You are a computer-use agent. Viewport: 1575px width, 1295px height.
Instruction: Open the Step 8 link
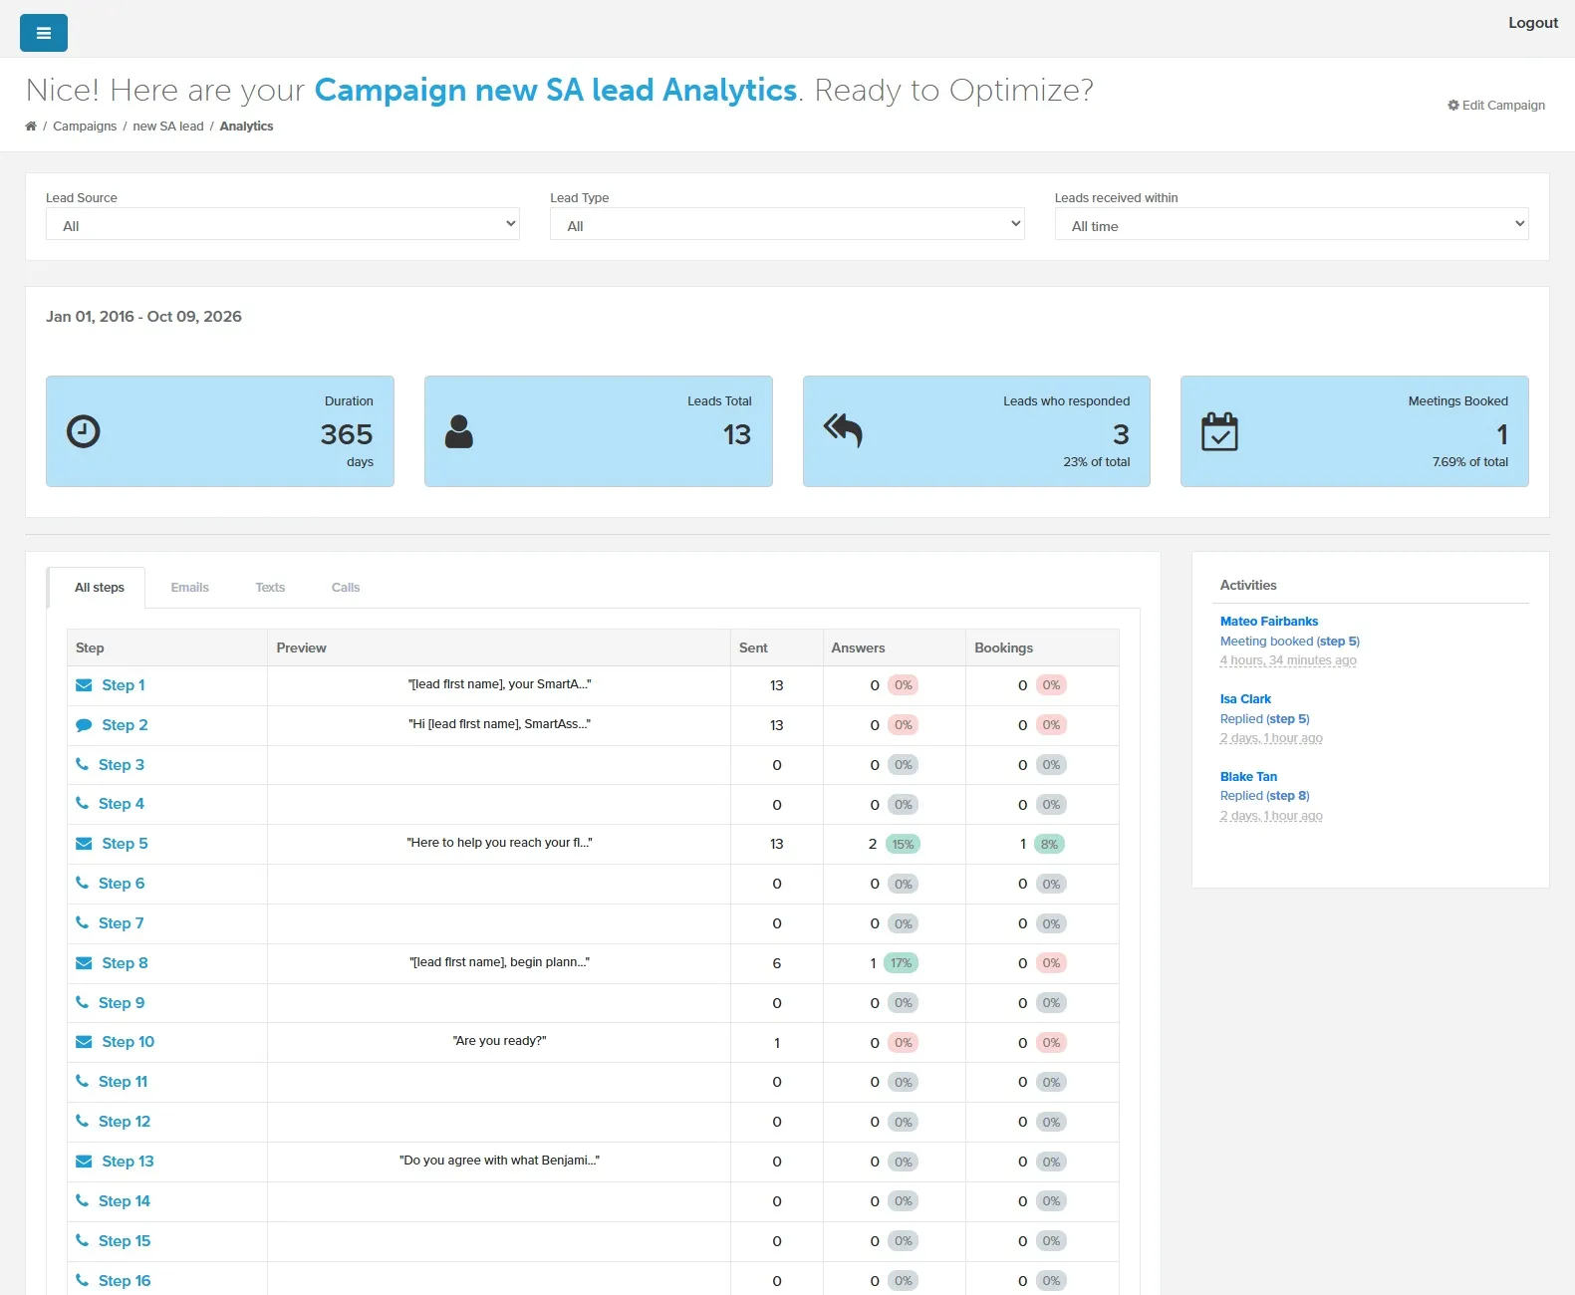point(125,963)
